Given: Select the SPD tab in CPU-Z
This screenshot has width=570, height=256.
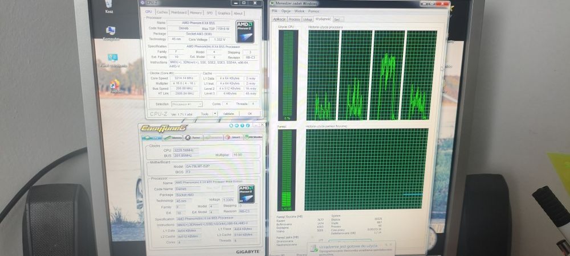Looking at the screenshot, I should tap(210, 13).
